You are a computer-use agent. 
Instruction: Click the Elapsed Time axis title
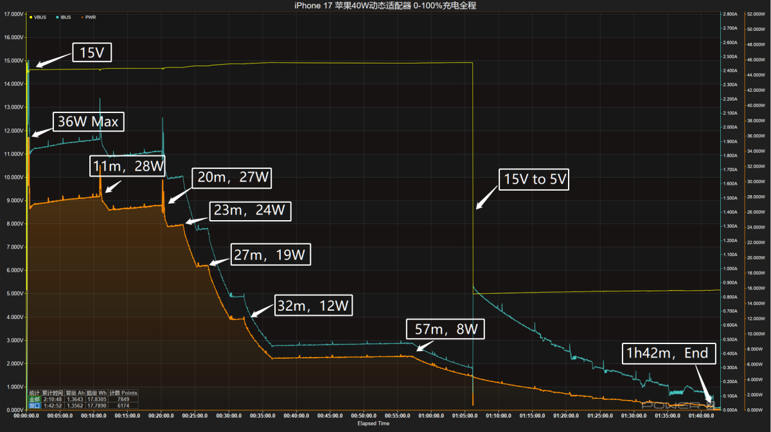coord(373,423)
